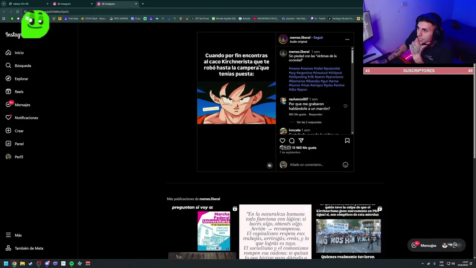
Task: Show hidden tray icons chevron
Action: tap(422, 264)
